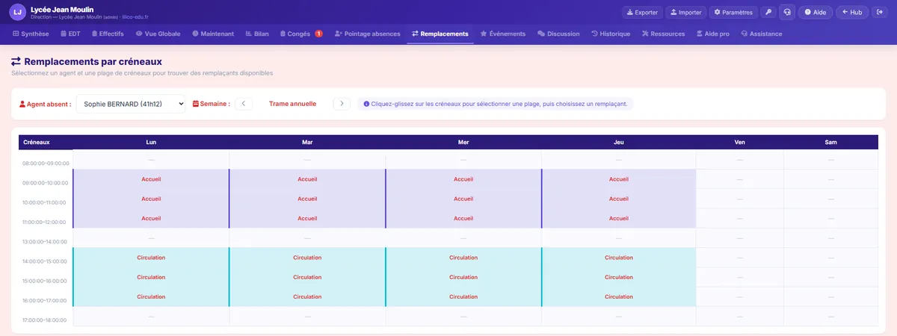
Task: Click the info hint about créneaux
Action: click(x=495, y=104)
